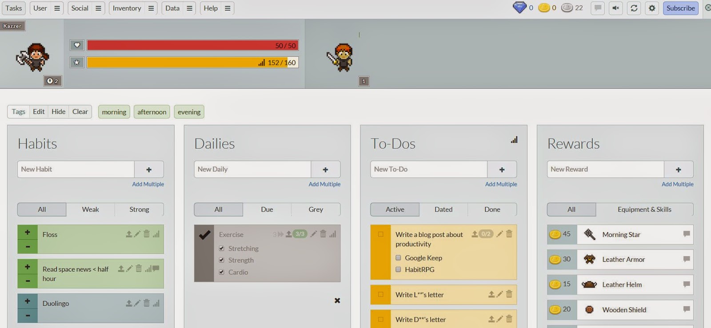The height and width of the screenshot is (328, 711).
Task: Open the chat bubble icon in top bar
Action: click(x=598, y=8)
